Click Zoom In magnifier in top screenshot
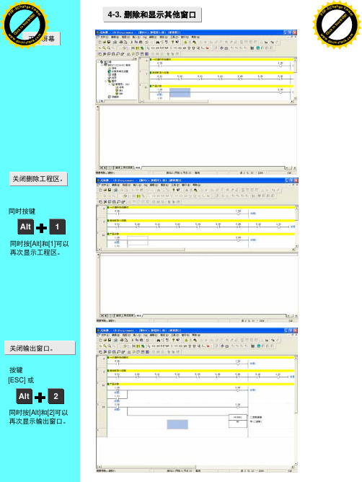Viewport: 362px width, 482px height. click(x=104, y=48)
